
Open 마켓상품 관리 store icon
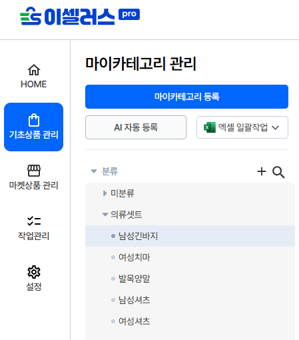tap(34, 171)
